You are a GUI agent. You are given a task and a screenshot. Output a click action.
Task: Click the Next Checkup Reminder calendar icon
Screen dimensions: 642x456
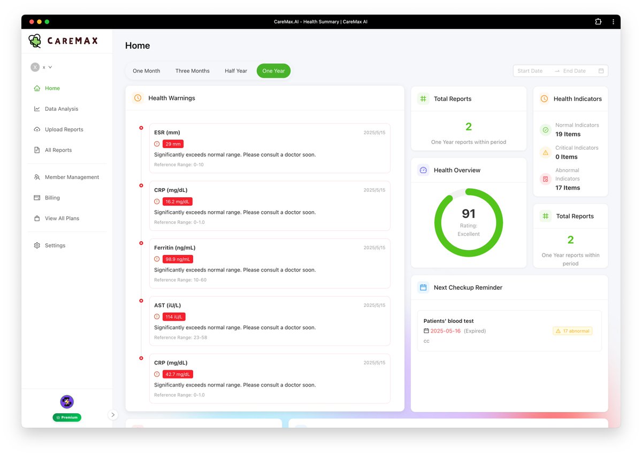click(423, 288)
